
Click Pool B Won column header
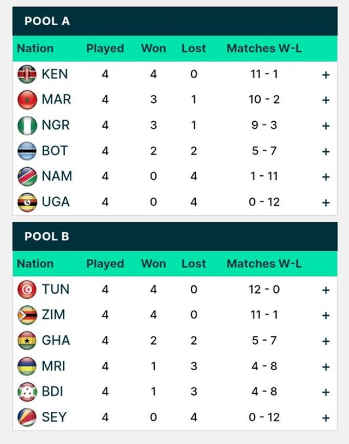point(153,263)
